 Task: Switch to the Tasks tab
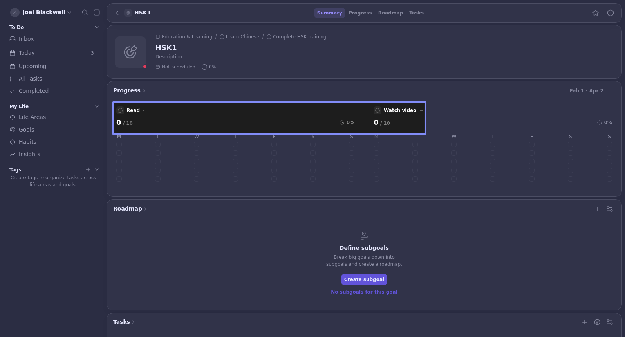[x=416, y=13]
